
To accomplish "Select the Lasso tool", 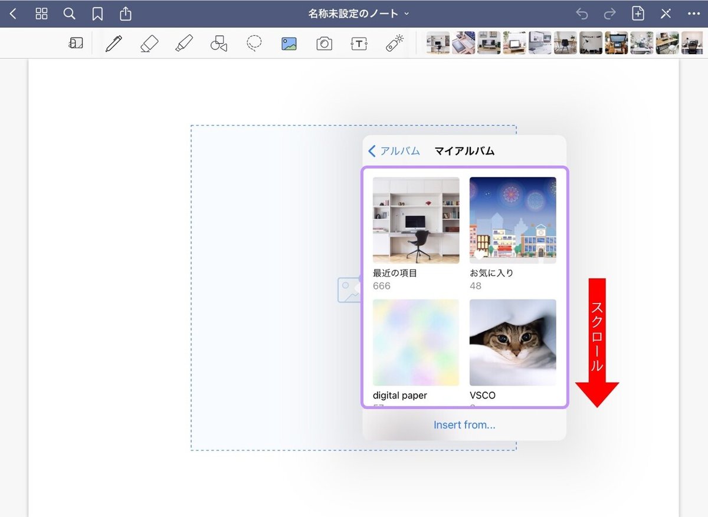I will [x=254, y=43].
